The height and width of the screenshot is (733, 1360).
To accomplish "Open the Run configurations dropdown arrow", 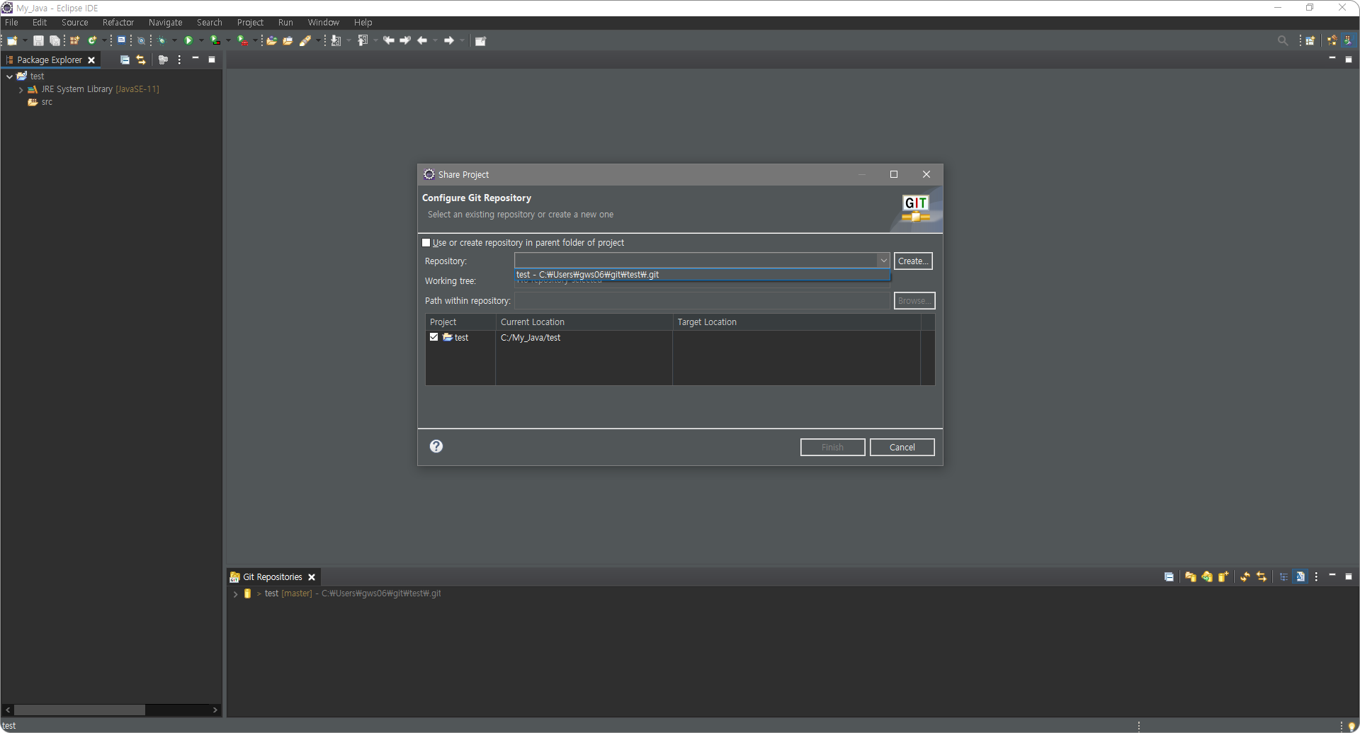I will 201,41.
